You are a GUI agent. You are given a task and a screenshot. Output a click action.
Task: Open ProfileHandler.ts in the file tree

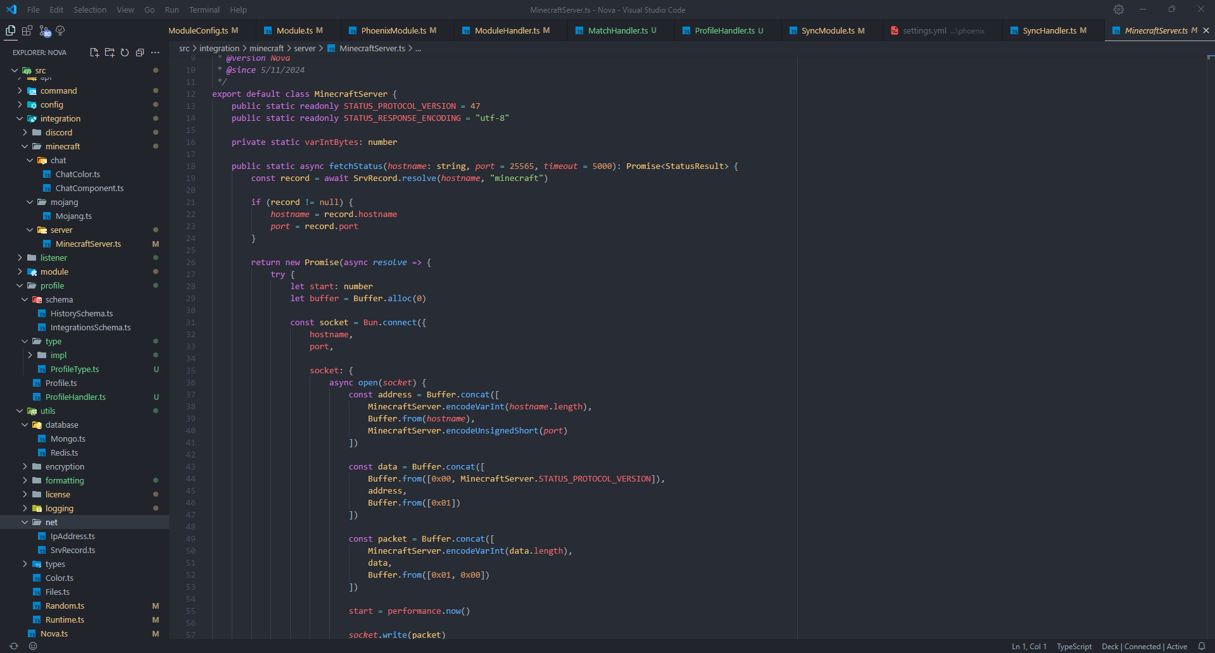click(x=75, y=397)
